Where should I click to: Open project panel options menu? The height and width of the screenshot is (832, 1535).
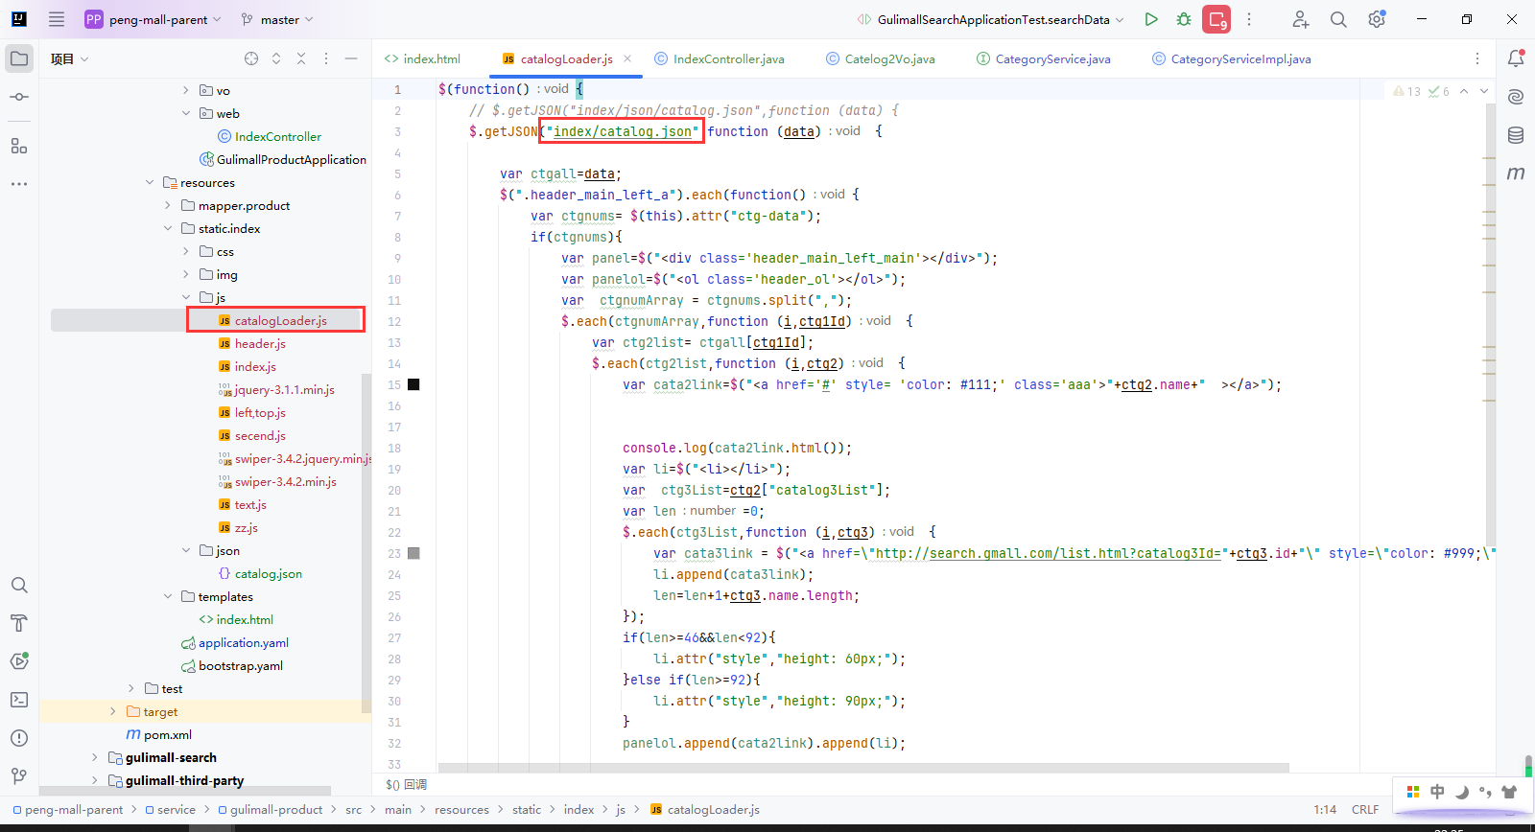pos(326,58)
